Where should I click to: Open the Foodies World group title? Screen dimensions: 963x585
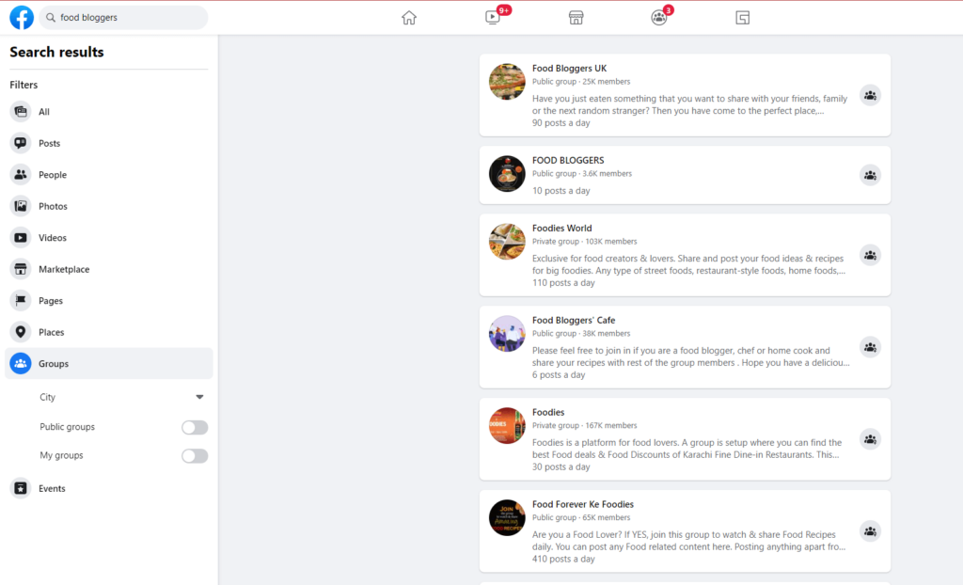tap(562, 228)
